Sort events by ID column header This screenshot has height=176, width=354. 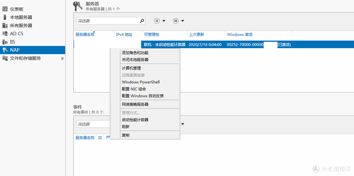click(x=100, y=138)
